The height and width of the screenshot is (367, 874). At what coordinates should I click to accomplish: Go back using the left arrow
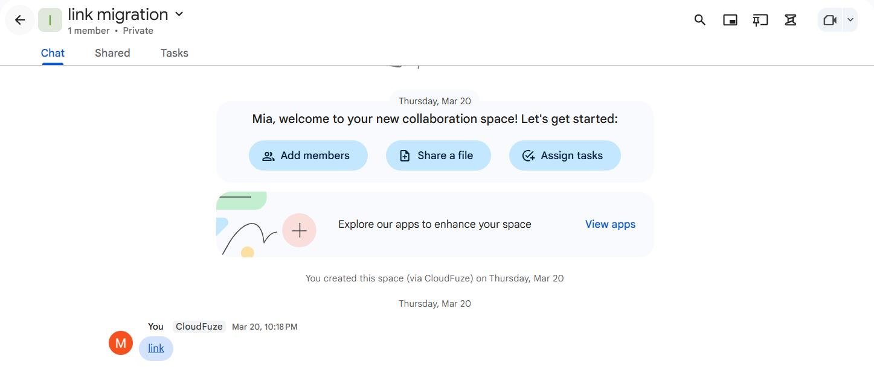[x=20, y=20]
